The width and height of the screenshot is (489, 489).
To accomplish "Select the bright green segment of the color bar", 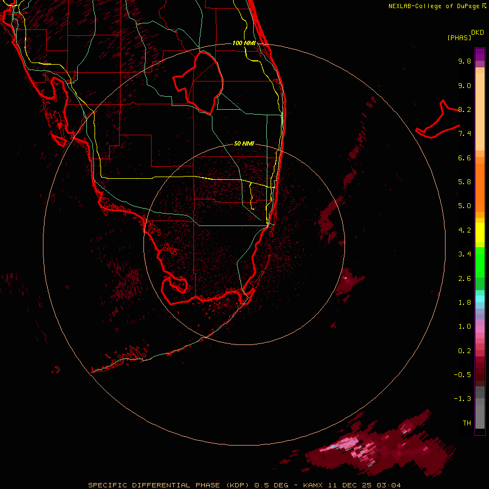I will tap(480, 262).
